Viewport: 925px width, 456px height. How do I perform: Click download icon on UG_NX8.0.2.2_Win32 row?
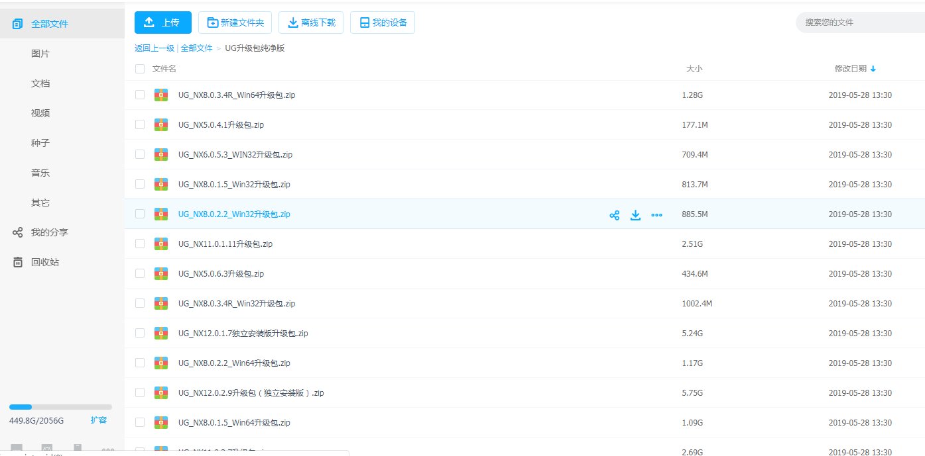click(635, 214)
